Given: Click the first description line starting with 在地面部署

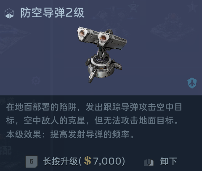Looking at the screenshot, I should click(94, 107).
